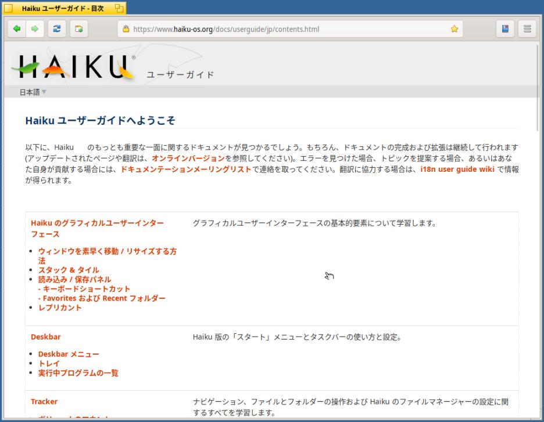Viewport: 544px width, 422px height.
Task: Click the URL address field
Action: tap(289, 29)
